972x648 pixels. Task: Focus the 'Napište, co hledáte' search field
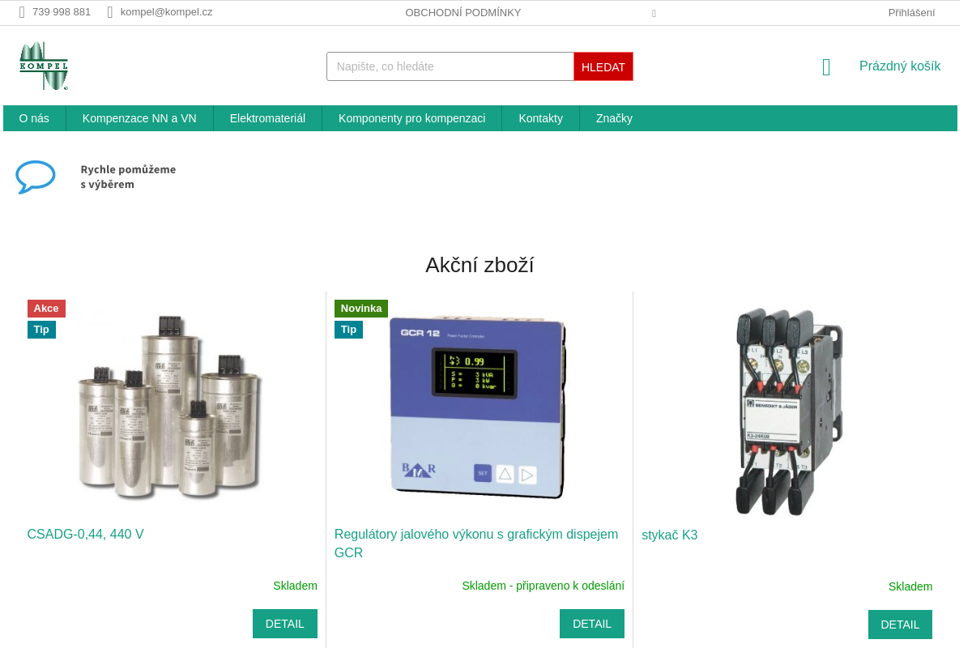point(450,66)
